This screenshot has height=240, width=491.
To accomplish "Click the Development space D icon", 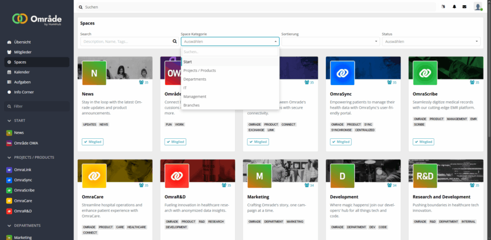I will (342, 176).
